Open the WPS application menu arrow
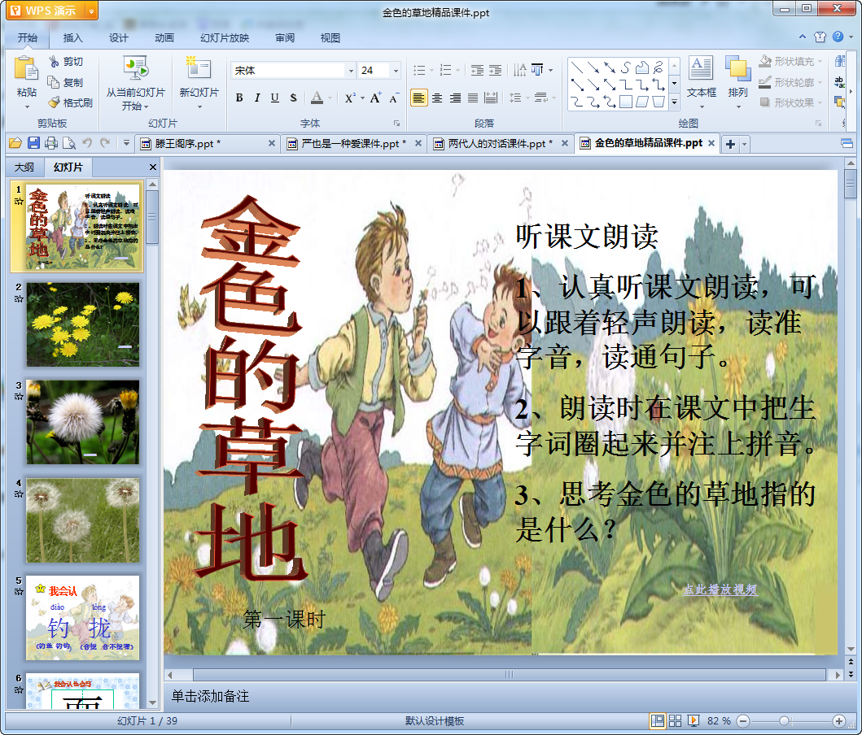This screenshot has width=862, height=735. pyautogui.click(x=91, y=11)
